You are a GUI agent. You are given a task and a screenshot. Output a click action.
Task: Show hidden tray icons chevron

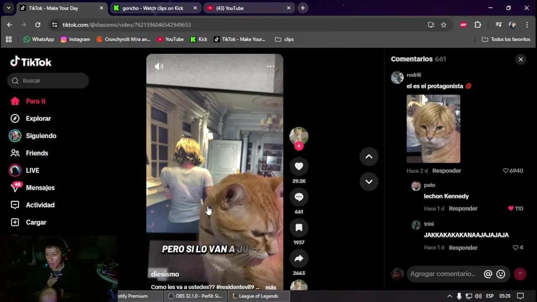[450, 296]
